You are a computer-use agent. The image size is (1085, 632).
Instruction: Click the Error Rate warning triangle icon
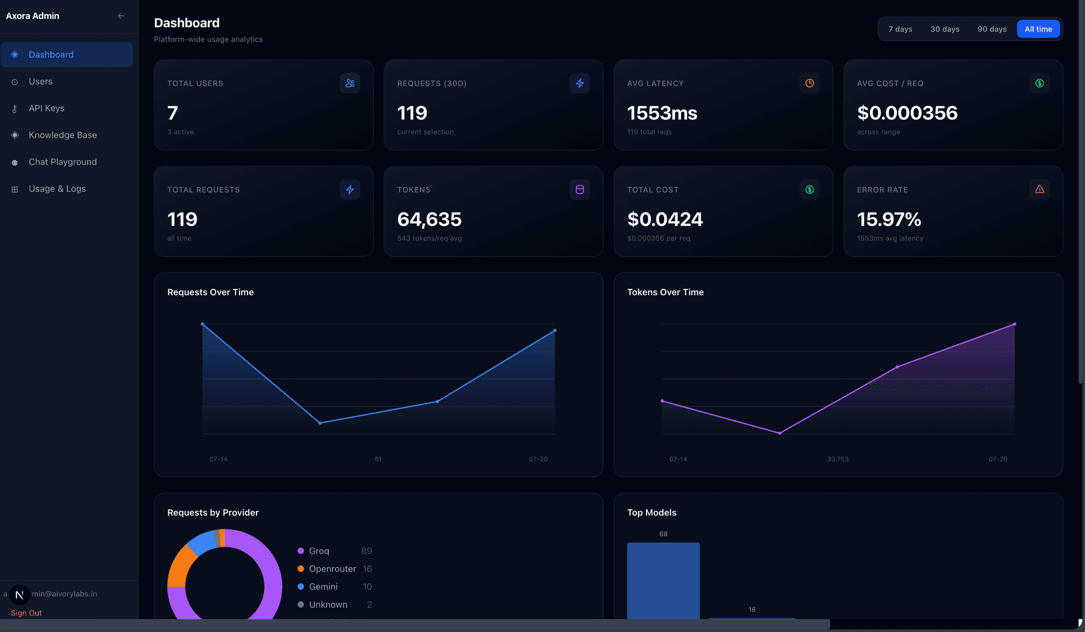[1040, 189]
